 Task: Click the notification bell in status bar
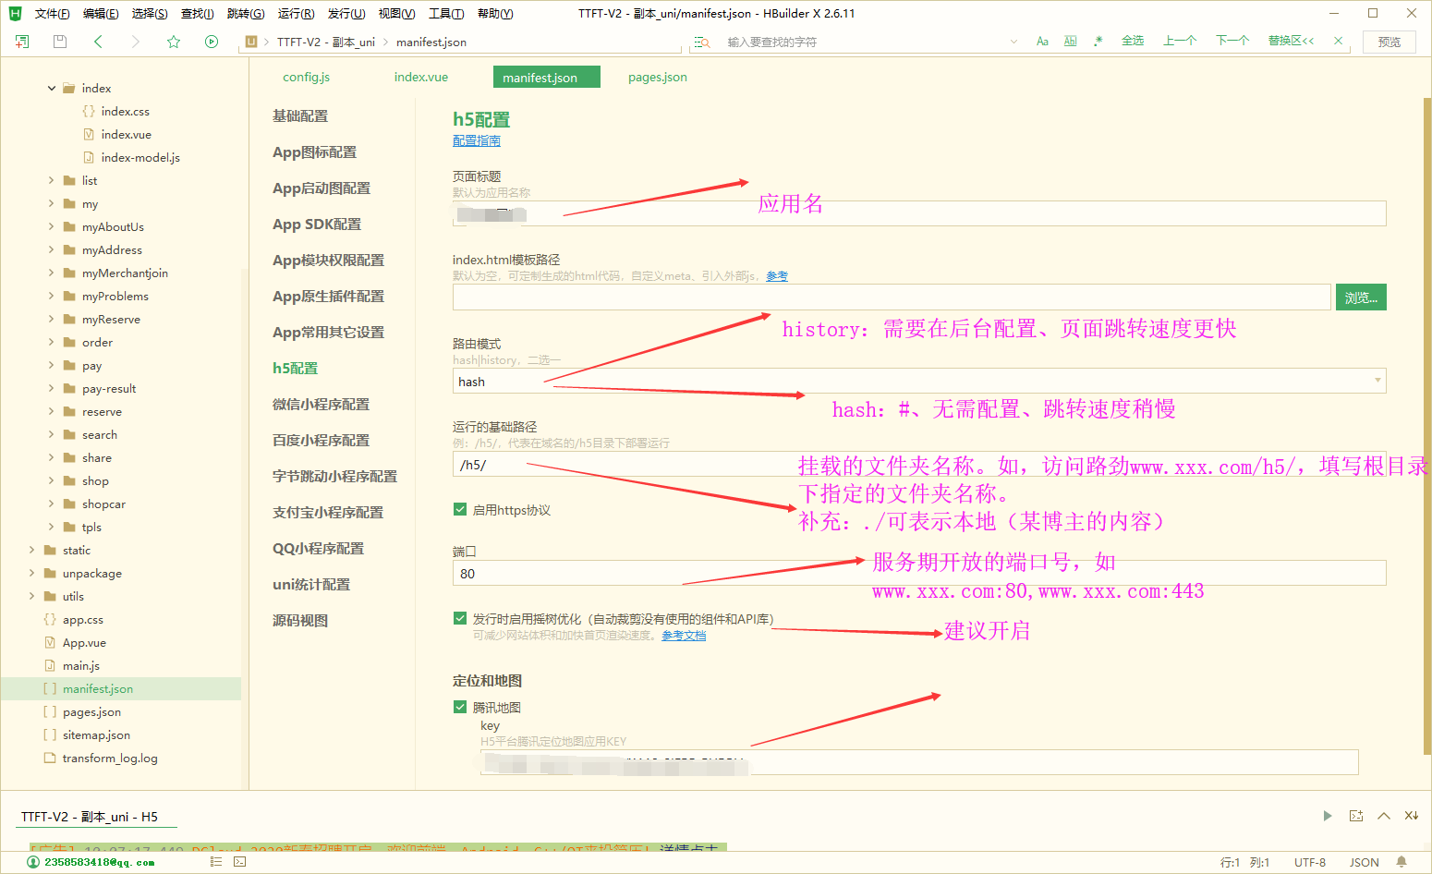pyautogui.click(x=1402, y=862)
